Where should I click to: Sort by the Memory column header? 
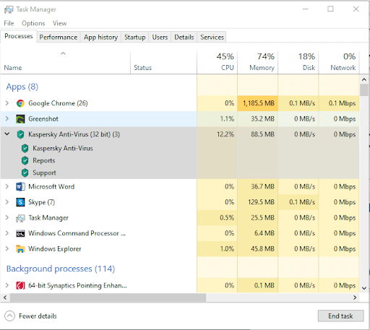click(258, 63)
